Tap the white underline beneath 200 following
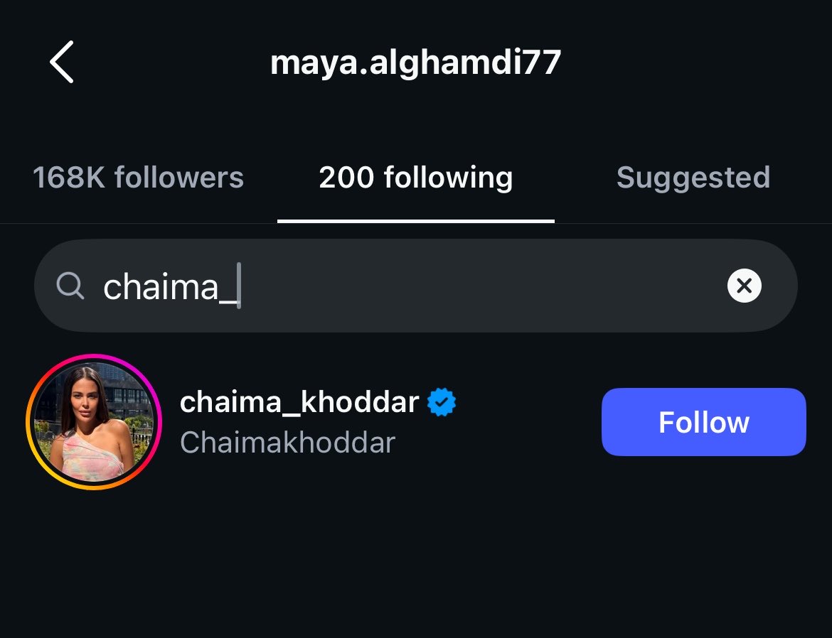The width and height of the screenshot is (832, 638). click(x=415, y=221)
